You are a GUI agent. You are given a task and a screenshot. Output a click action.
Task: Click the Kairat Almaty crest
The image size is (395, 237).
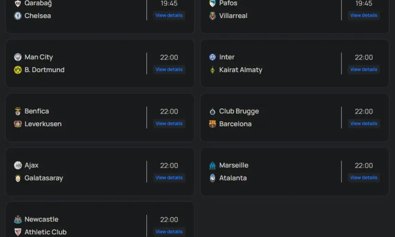213,70
